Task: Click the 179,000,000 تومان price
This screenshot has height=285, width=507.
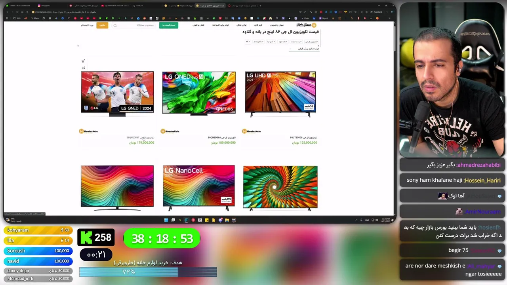Action: click(141, 142)
